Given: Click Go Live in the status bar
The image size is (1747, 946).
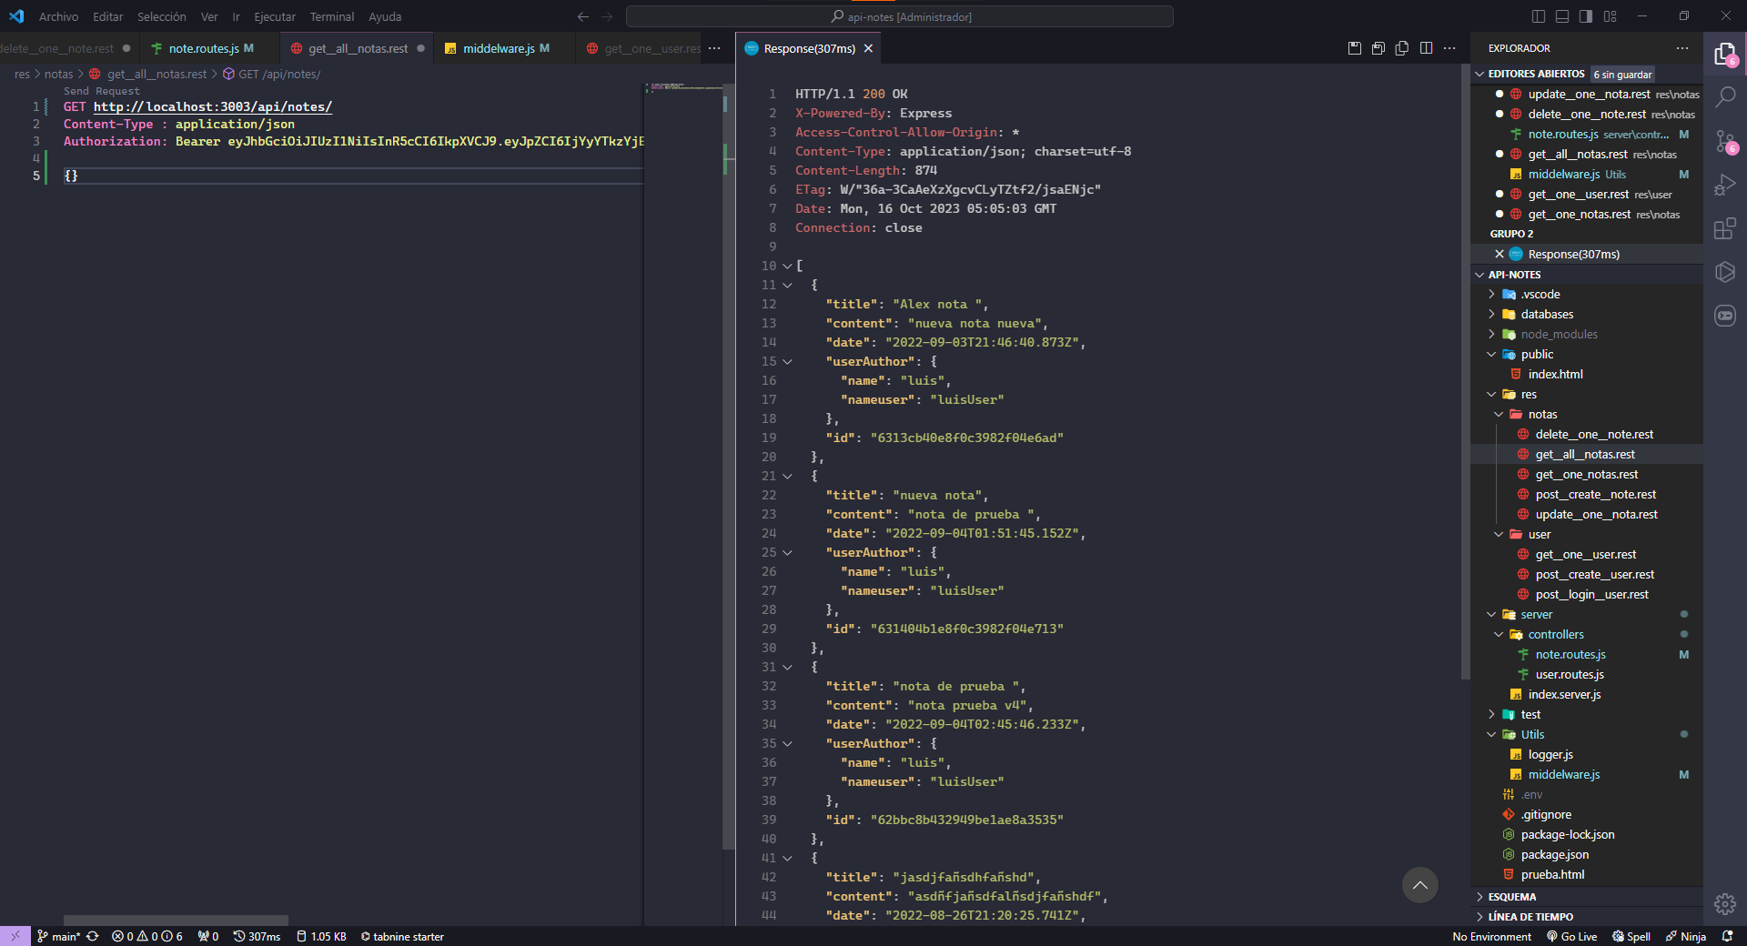Looking at the screenshot, I should pos(1573,936).
